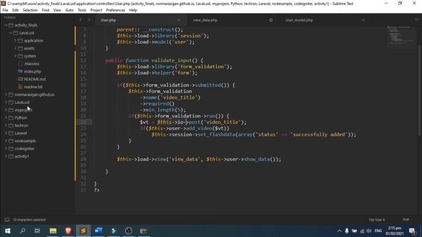Click the assets folder icon
Viewport: 422px width, 237px height.
[20, 48]
